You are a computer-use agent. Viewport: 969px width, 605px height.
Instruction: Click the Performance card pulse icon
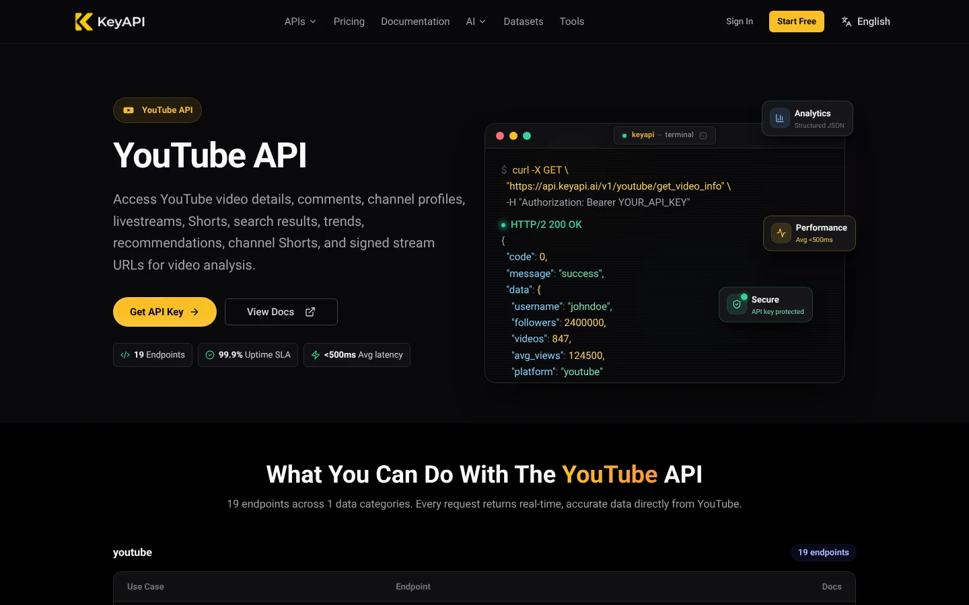pyautogui.click(x=781, y=233)
